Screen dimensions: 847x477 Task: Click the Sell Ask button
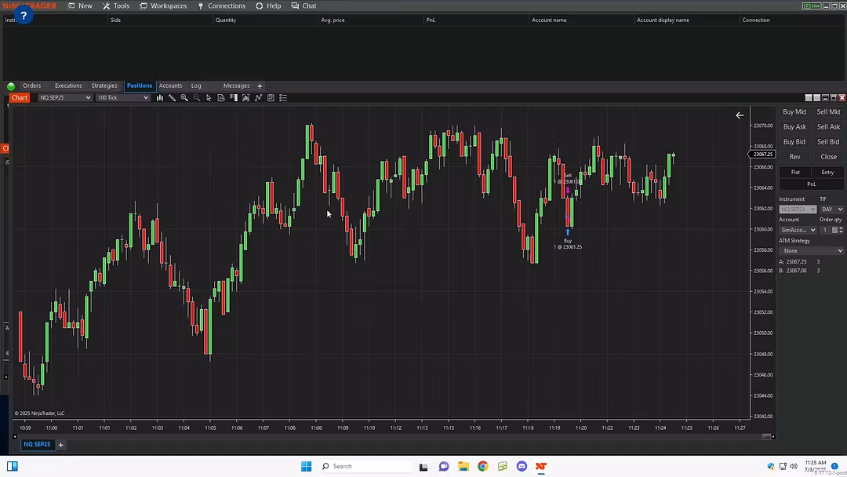(x=829, y=127)
